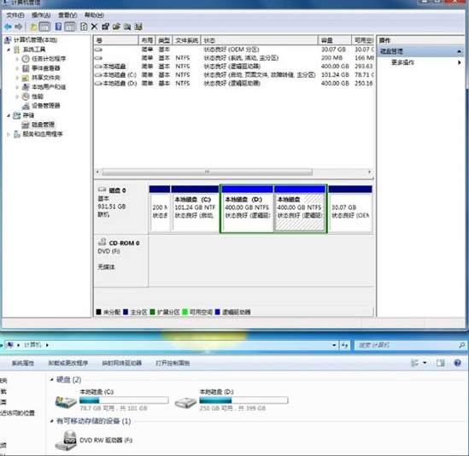469x456 pixels.
Task: Open the 操作(A) menu
Action: pos(41,15)
